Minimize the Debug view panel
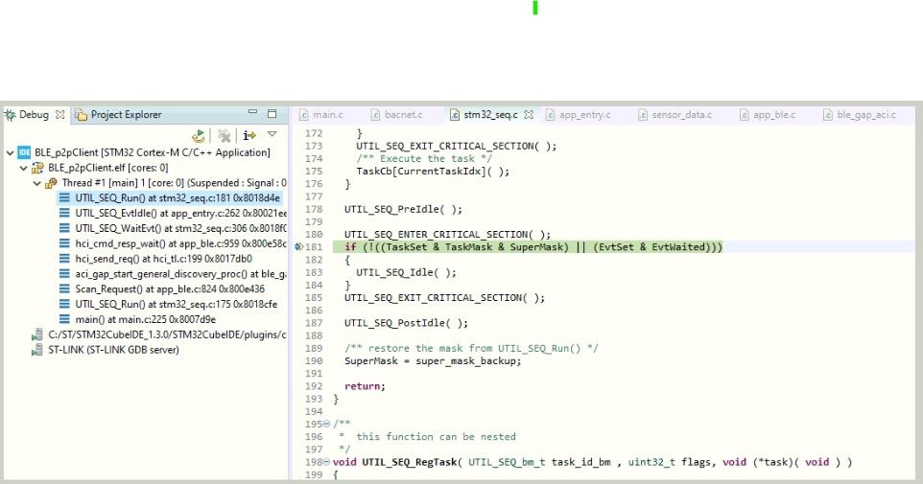The width and height of the screenshot is (923, 484). pyautogui.click(x=253, y=112)
